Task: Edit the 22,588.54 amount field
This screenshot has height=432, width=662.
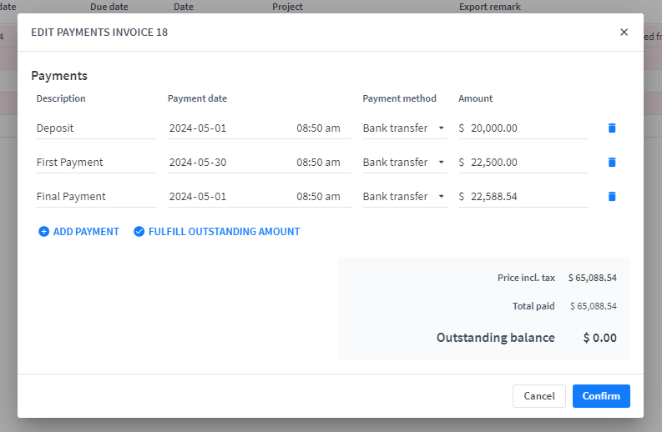Action: (x=523, y=196)
